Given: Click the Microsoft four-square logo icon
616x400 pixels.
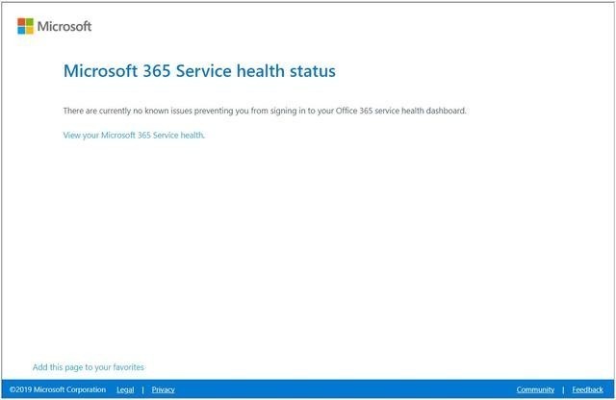Looking at the screenshot, I should pos(26,26).
